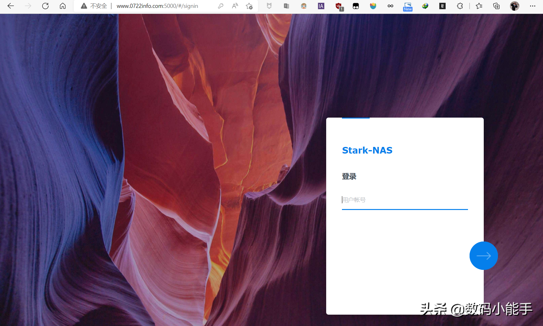This screenshot has width=543, height=326.
Task: Add this page to favorites
Action: click(x=249, y=6)
